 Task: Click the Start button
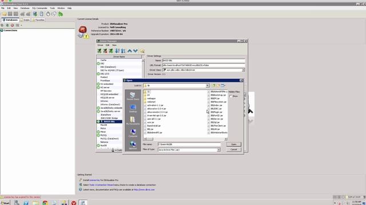pos(5,203)
